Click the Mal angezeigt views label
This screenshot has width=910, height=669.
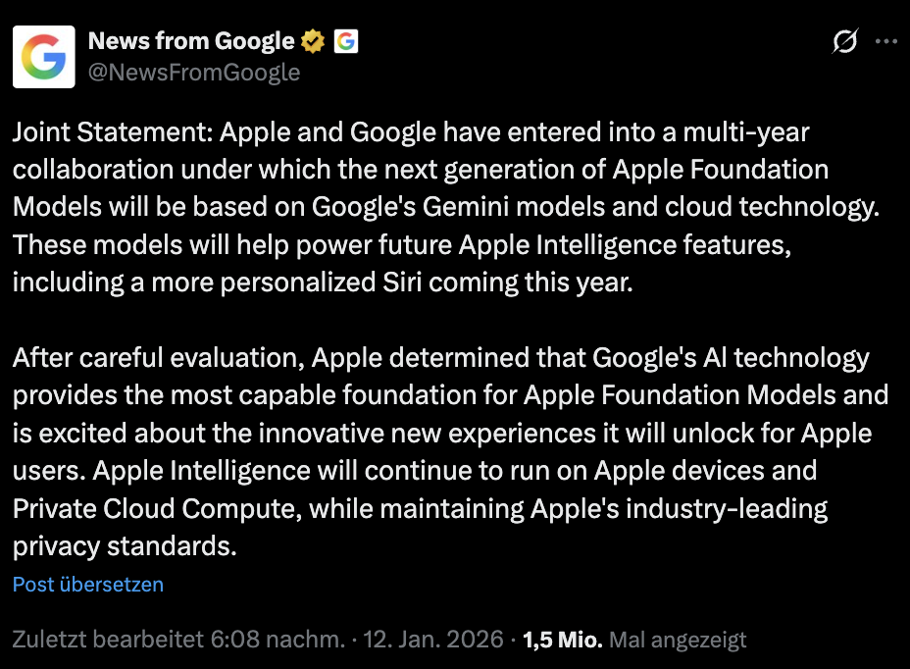coord(679,640)
